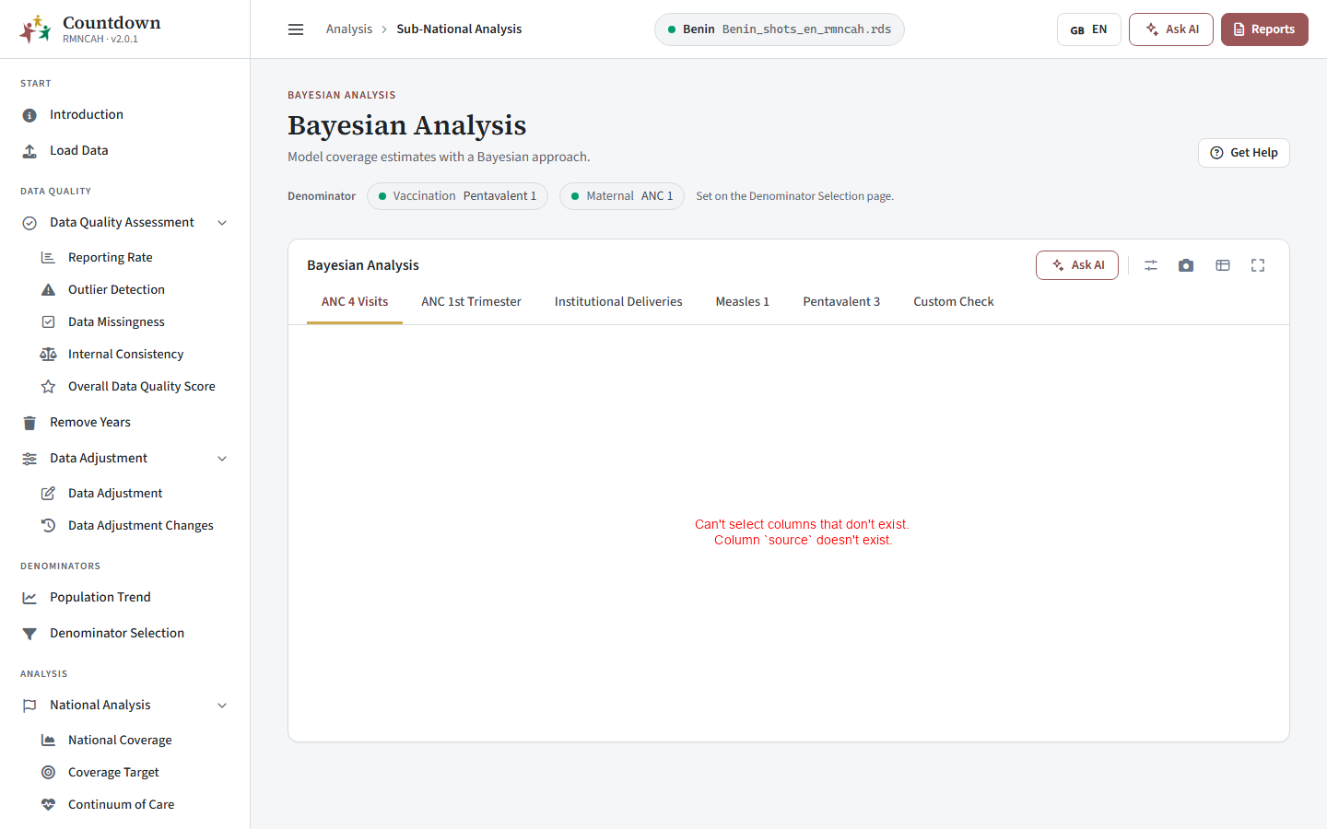Screen dimensions: 1327x829
Task: Click the Continuum of Care heartbeat icon
Action: coord(48,805)
